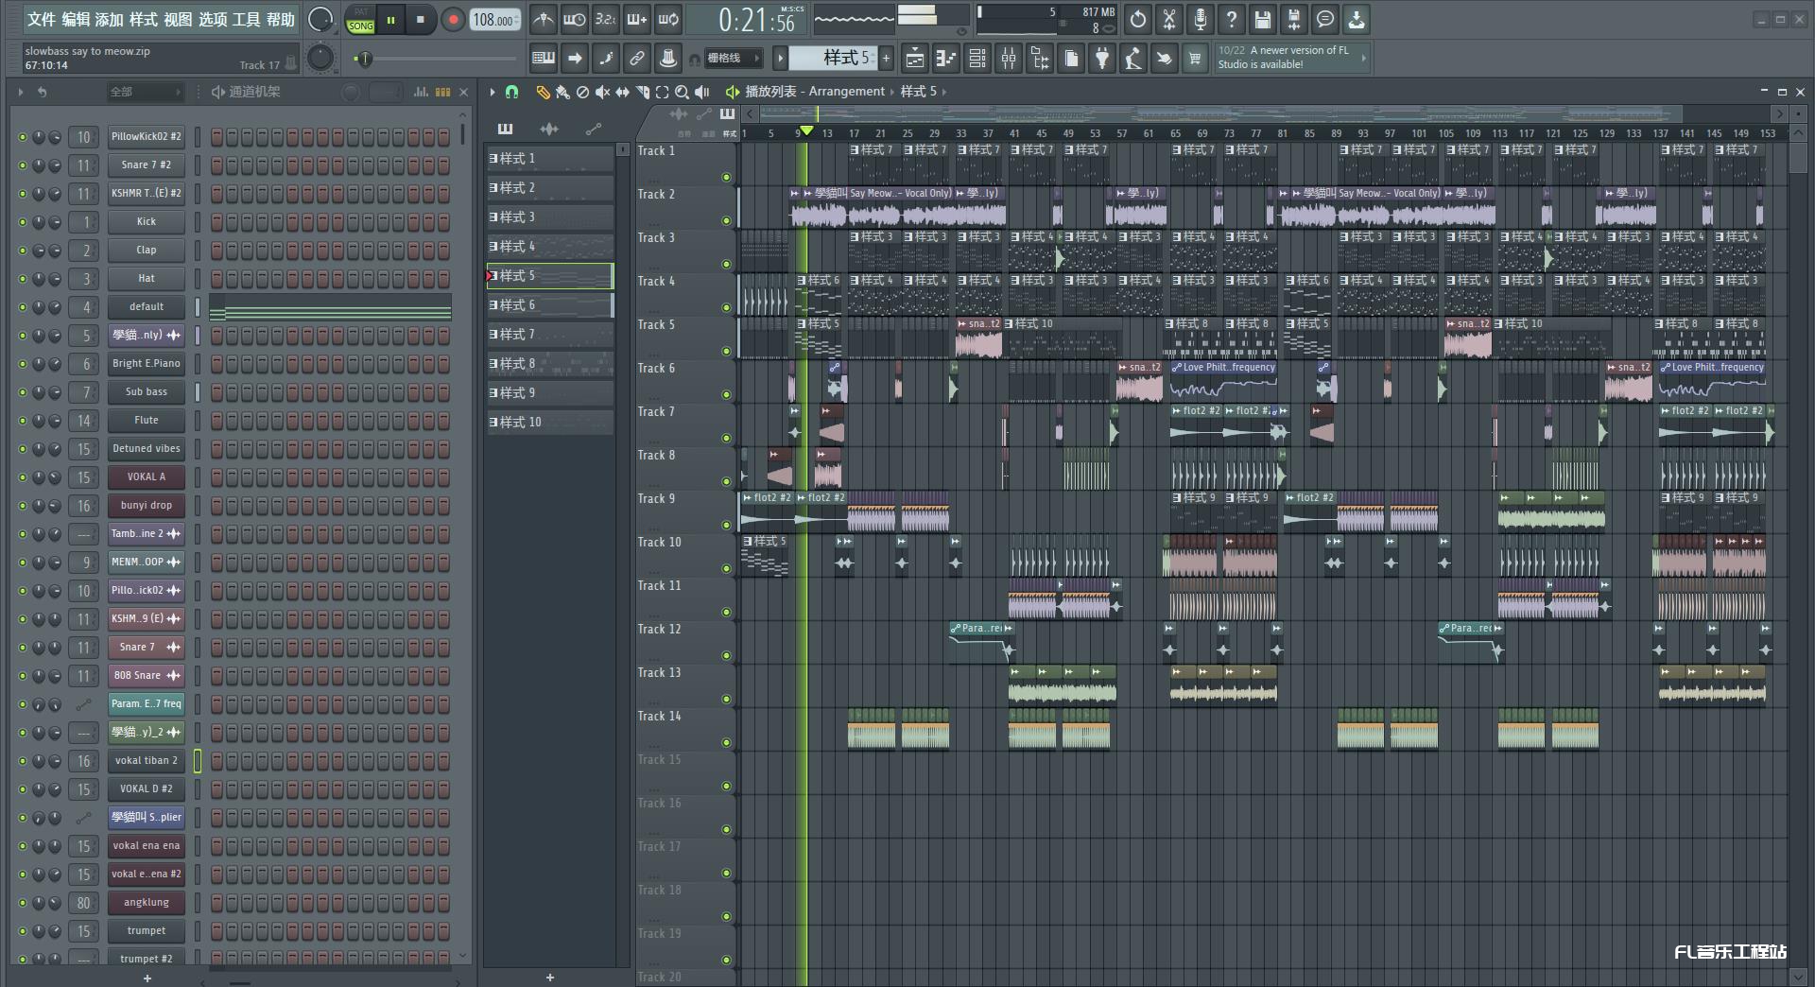Toggle mute LED for Sub bass channel
This screenshot has width=1815, height=987.
point(23,392)
